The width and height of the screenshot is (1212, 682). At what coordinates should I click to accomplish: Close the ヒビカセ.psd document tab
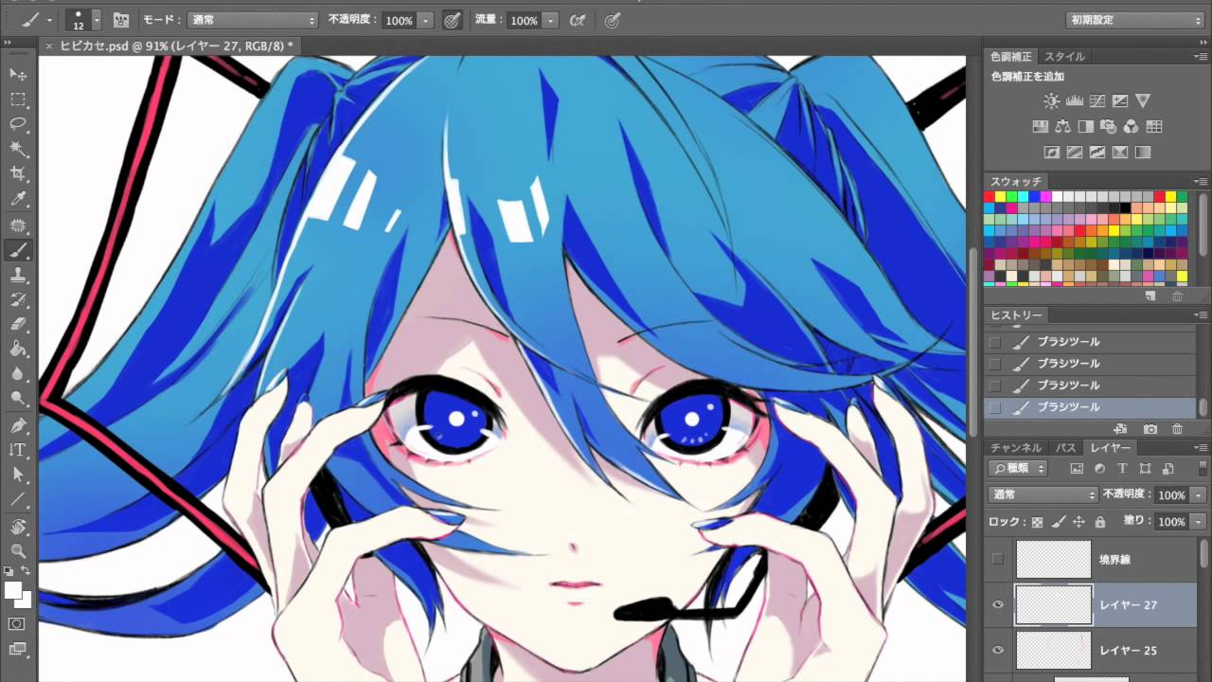point(49,45)
